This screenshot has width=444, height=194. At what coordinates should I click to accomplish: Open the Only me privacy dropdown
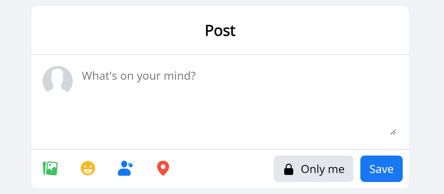314,169
